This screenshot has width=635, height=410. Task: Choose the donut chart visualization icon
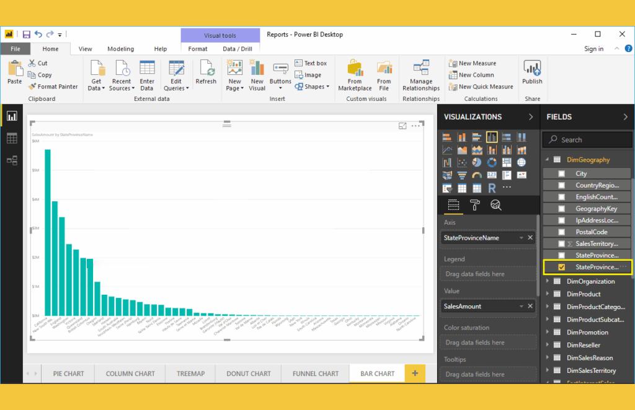click(492, 162)
